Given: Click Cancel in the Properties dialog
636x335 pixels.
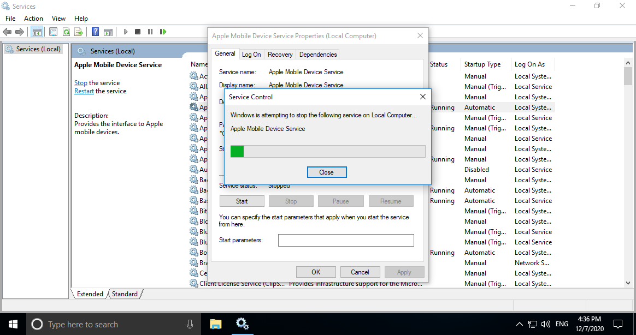Looking at the screenshot, I should tap(360, 272).
